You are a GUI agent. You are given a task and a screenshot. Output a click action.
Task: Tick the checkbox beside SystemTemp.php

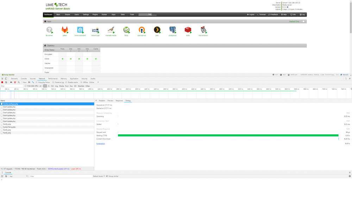(x=1, y=127)
